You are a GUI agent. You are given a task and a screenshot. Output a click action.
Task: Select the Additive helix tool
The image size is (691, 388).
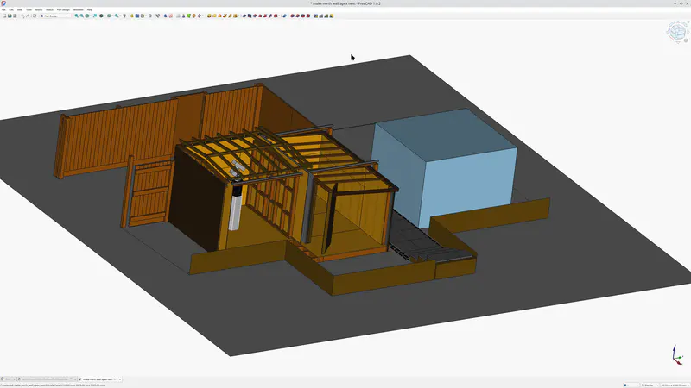coord(230,16)
